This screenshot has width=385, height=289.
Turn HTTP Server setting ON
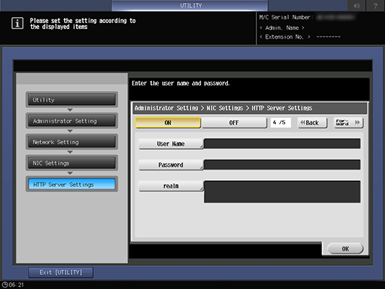[x=168, y=123]
